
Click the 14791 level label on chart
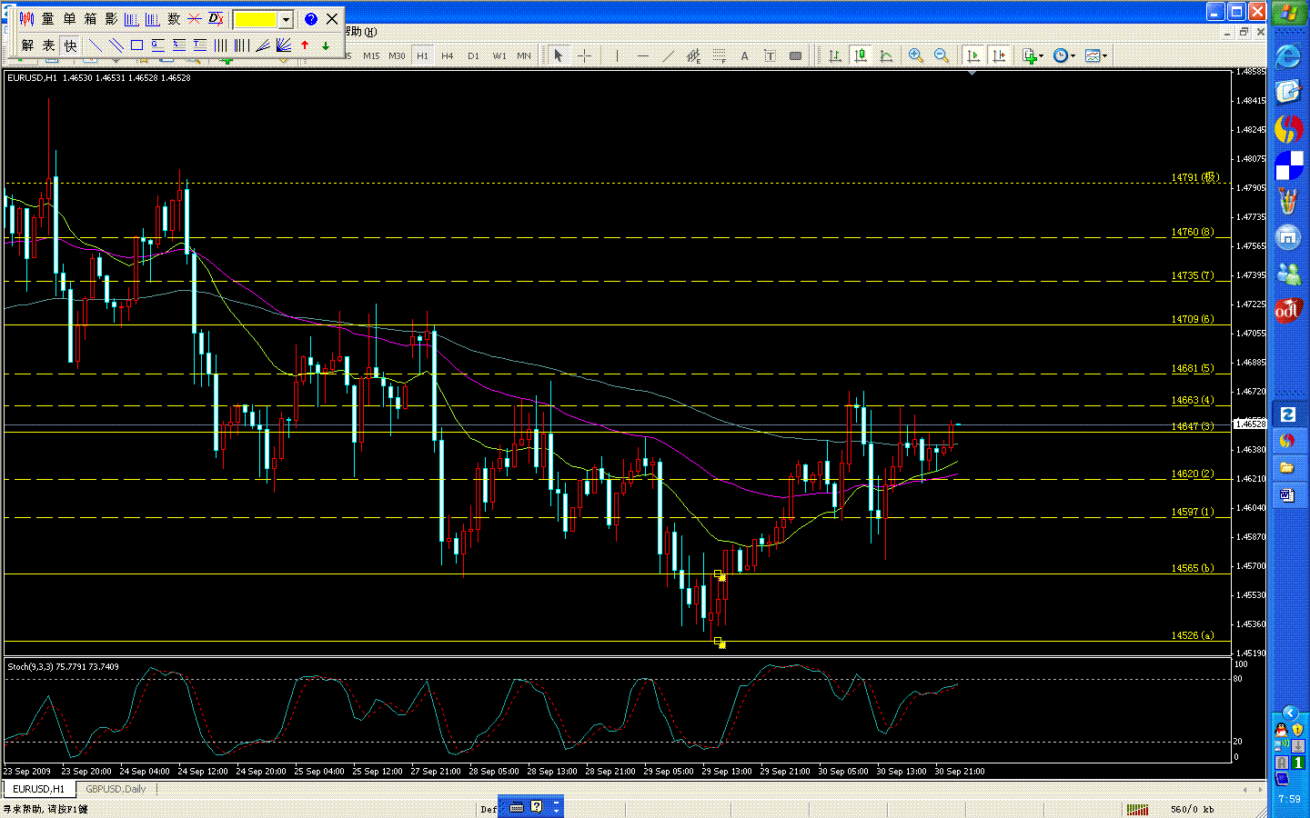click(1194, 178)
